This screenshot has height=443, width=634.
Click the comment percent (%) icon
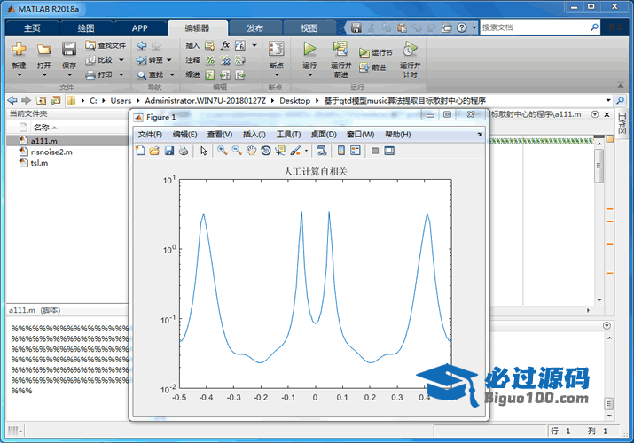210,60
